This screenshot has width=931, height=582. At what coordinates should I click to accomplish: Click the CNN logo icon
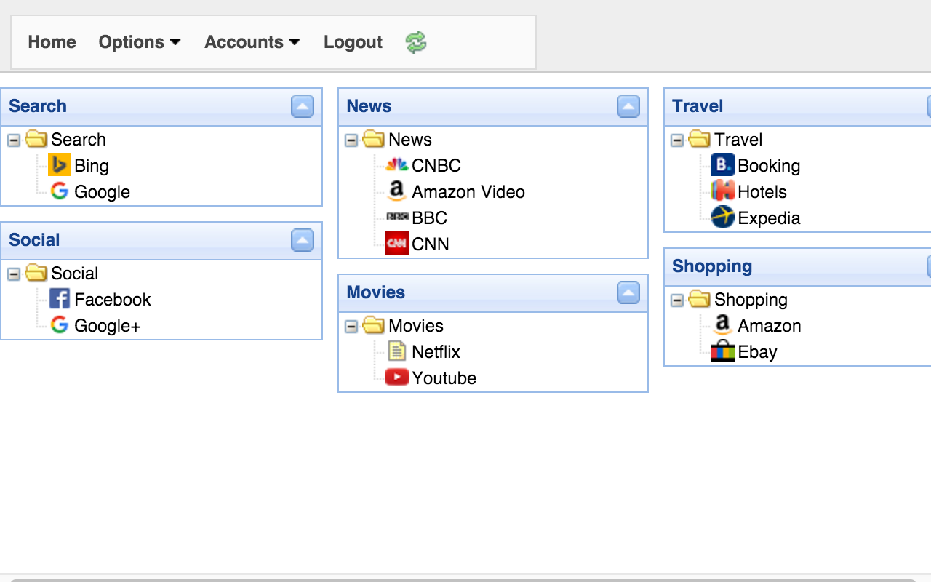(396, 244)
